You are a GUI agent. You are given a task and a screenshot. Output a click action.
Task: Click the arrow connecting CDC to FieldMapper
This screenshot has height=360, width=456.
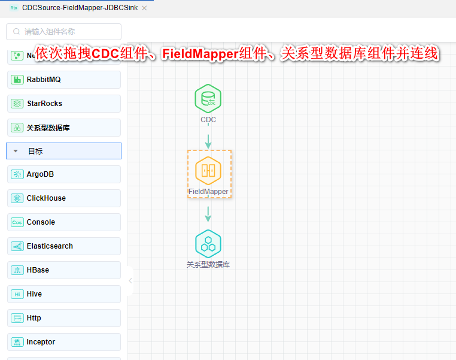(x=208, y=140)
